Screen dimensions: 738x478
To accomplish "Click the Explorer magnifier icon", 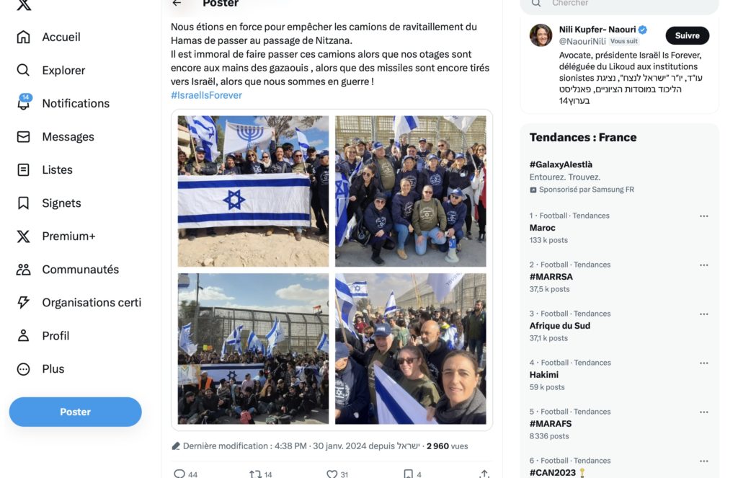I will pyautogui.click(x=23, y=70).
